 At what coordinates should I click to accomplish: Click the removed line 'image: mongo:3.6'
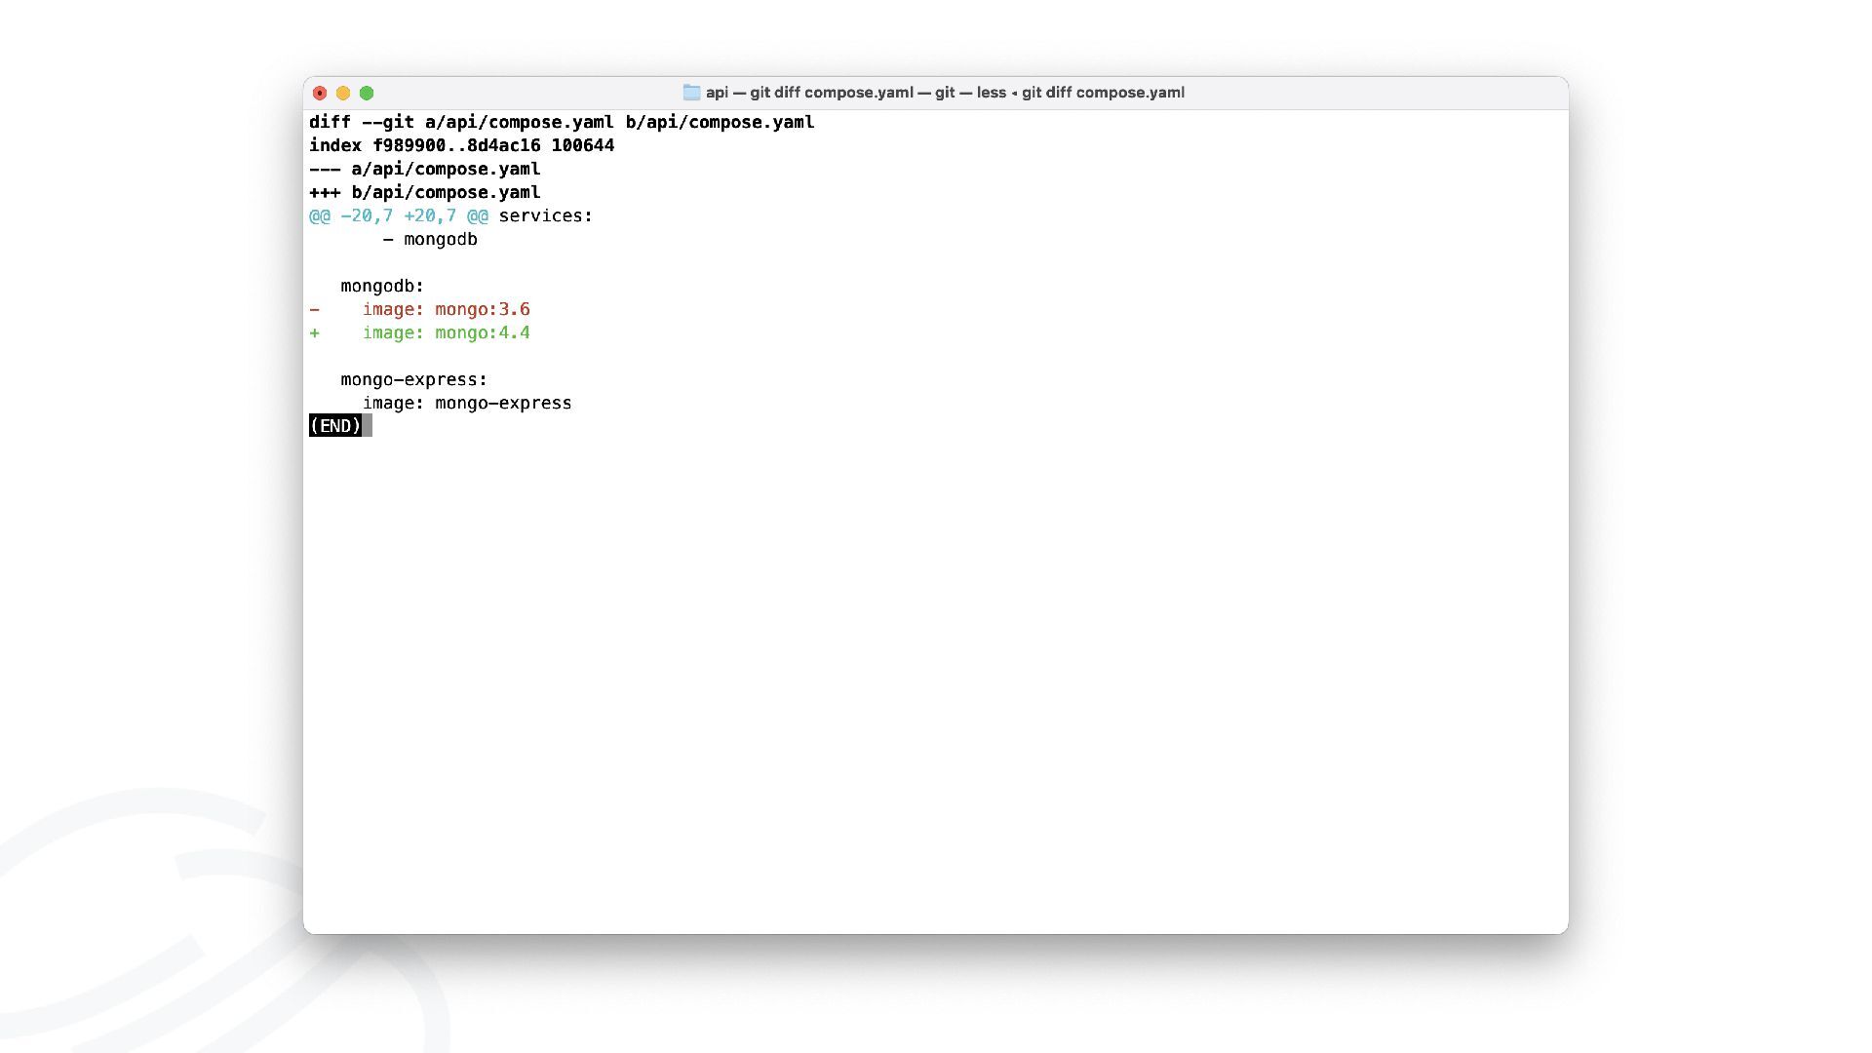[419, 309]
